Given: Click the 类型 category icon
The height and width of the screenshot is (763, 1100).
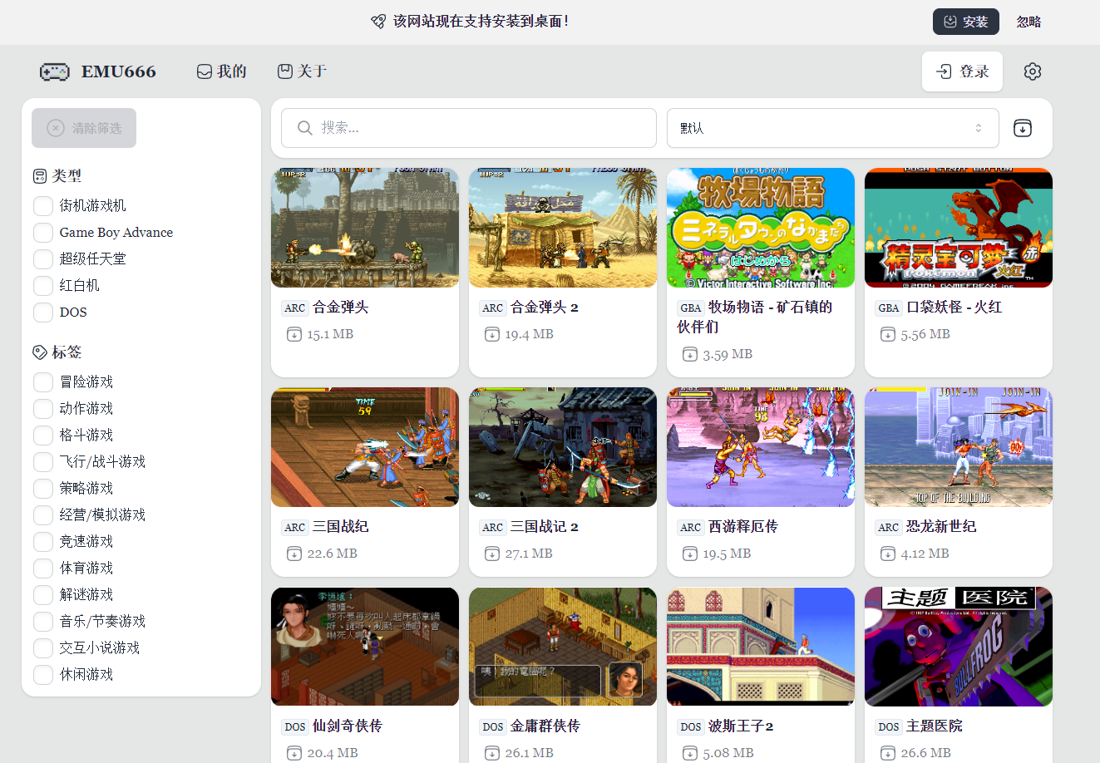Looking at the screenshot, I should (39, 176).
